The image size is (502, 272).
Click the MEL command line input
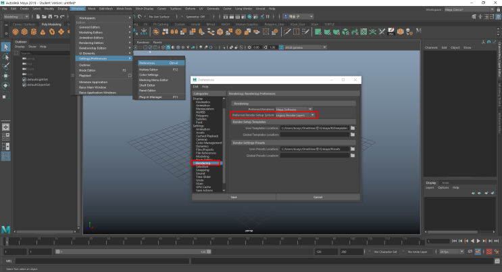(x=103, y=261)
